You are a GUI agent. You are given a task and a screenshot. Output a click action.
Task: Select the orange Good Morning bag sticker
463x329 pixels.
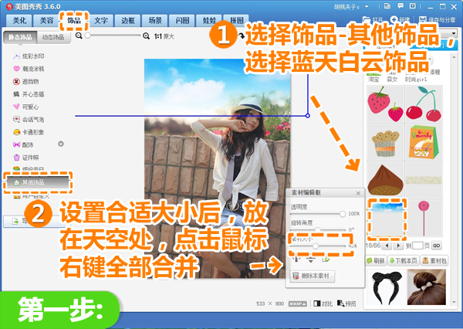point(424,142)
